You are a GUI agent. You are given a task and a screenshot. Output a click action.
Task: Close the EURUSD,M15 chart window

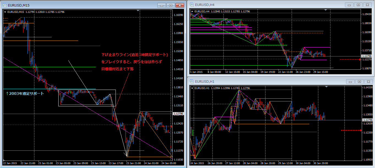180,5
